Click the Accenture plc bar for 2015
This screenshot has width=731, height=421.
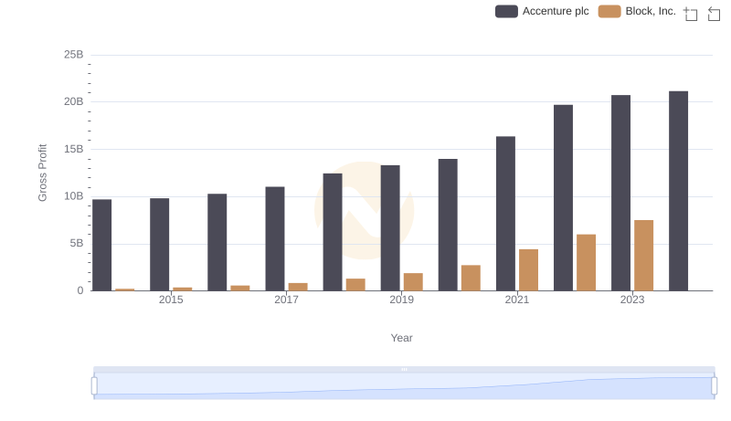[x=159, y=245]
